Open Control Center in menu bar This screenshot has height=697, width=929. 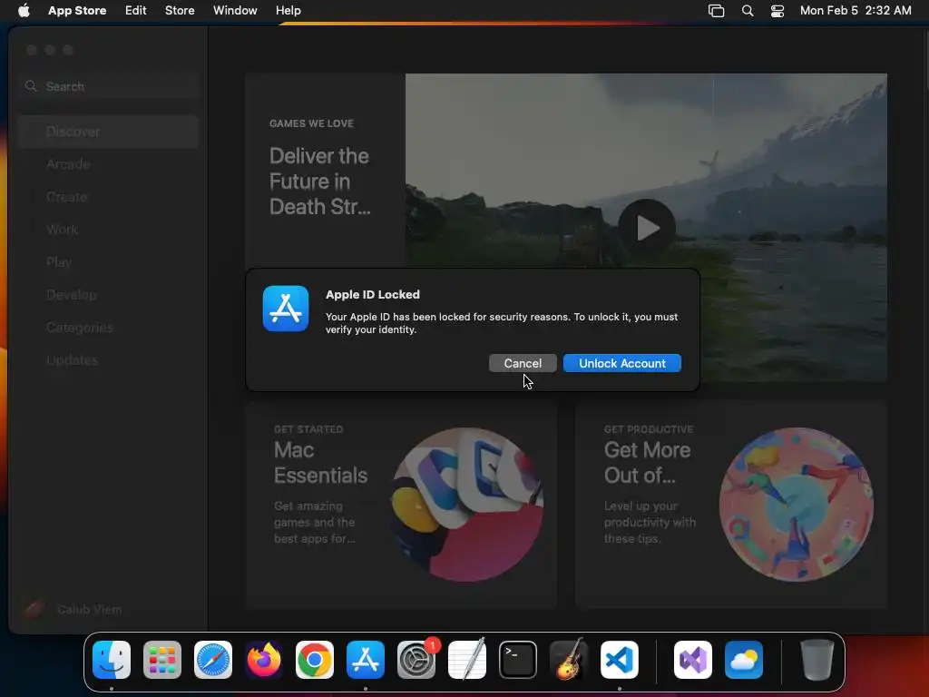click(x=777, y=11)
